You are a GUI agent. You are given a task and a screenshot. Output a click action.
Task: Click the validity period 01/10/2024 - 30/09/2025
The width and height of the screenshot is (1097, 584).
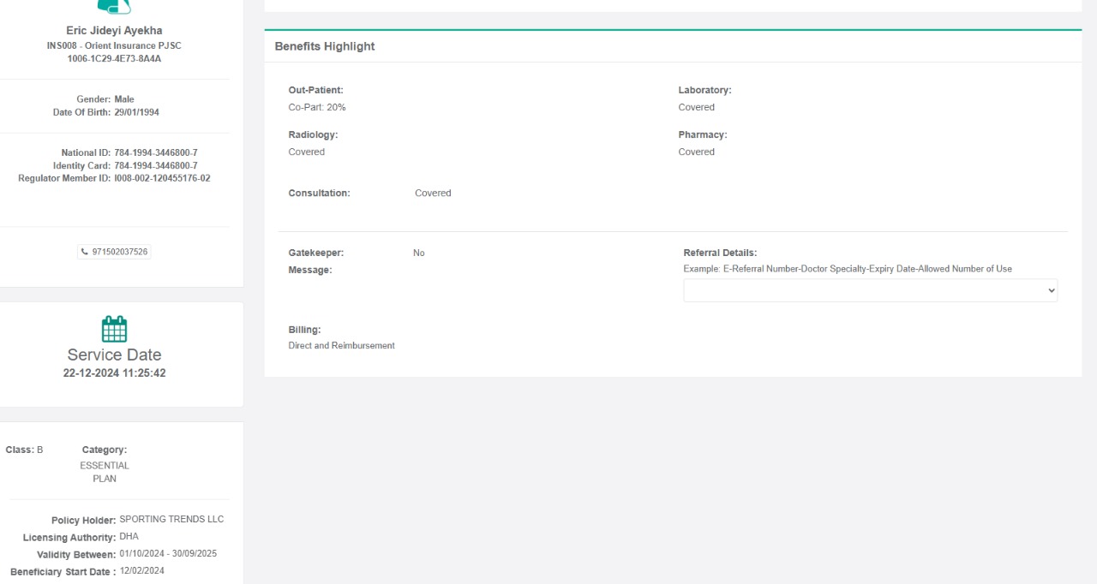coord(168,553)
